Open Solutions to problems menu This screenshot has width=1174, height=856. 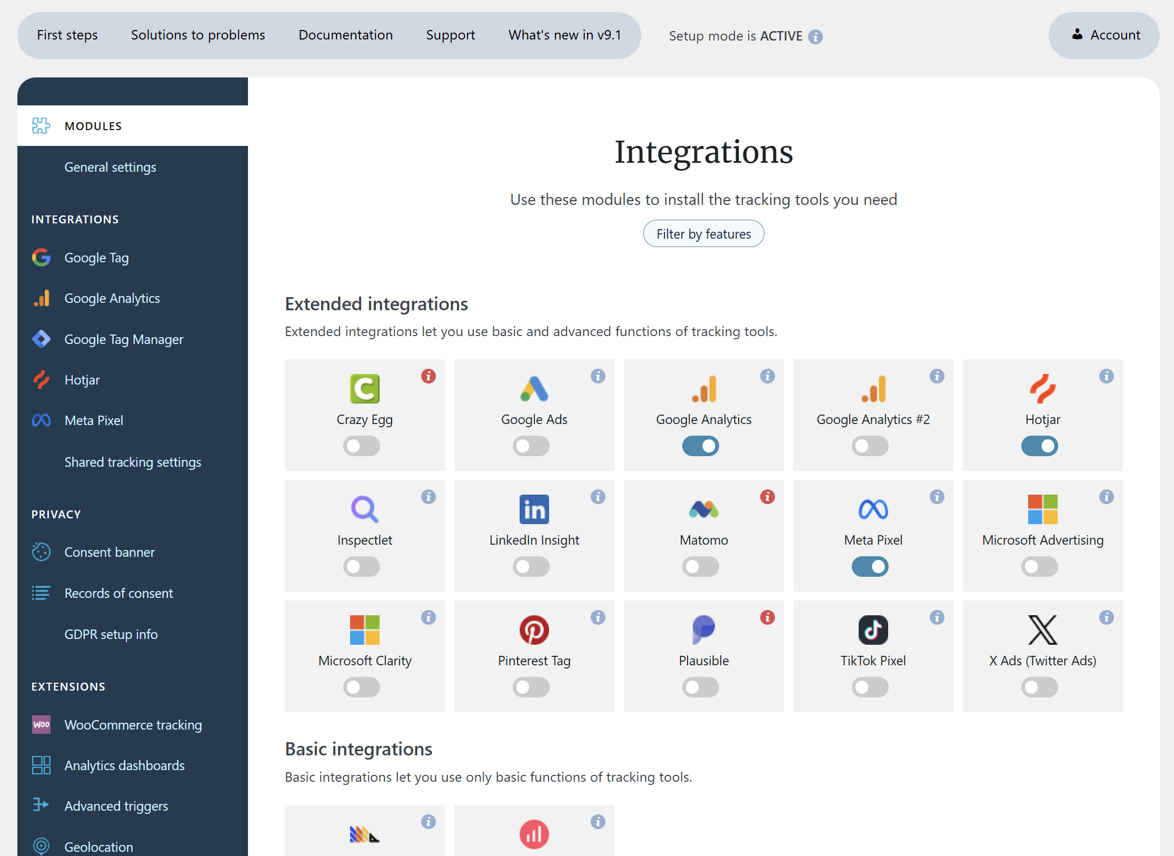tap(198, 35)
